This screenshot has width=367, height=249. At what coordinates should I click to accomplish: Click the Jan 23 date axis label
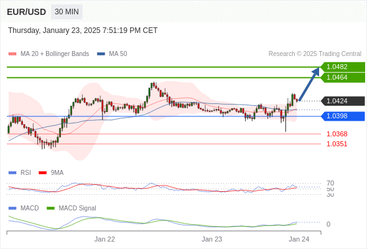(x=212, y=239)
